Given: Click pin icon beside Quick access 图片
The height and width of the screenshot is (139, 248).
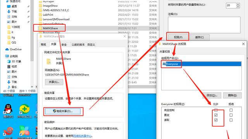Looking at the screenshot, I should [28, 22].
